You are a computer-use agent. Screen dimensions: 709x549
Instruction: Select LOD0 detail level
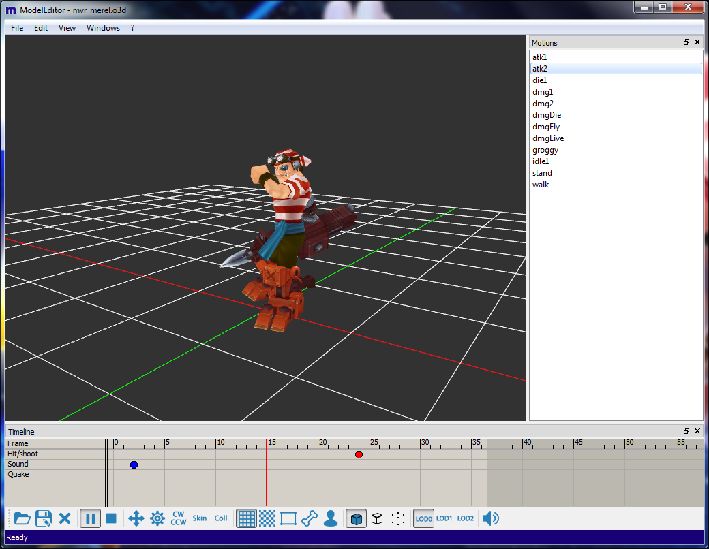point(423,519)
